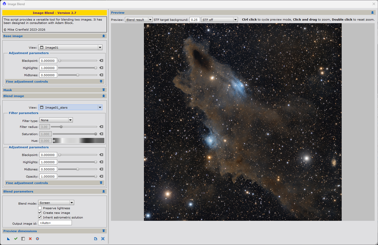Click the checkered square icon in bottom toolbar
The height and width of the screenshot is (245, 378).
pos(23,239)
